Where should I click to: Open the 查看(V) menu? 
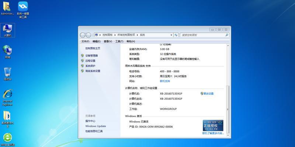click(x=108, y=41)
